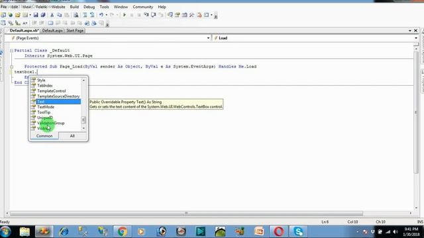Switch to the Start Page tab
This screenshot has width=424, height=238.
tap(75, 30)
